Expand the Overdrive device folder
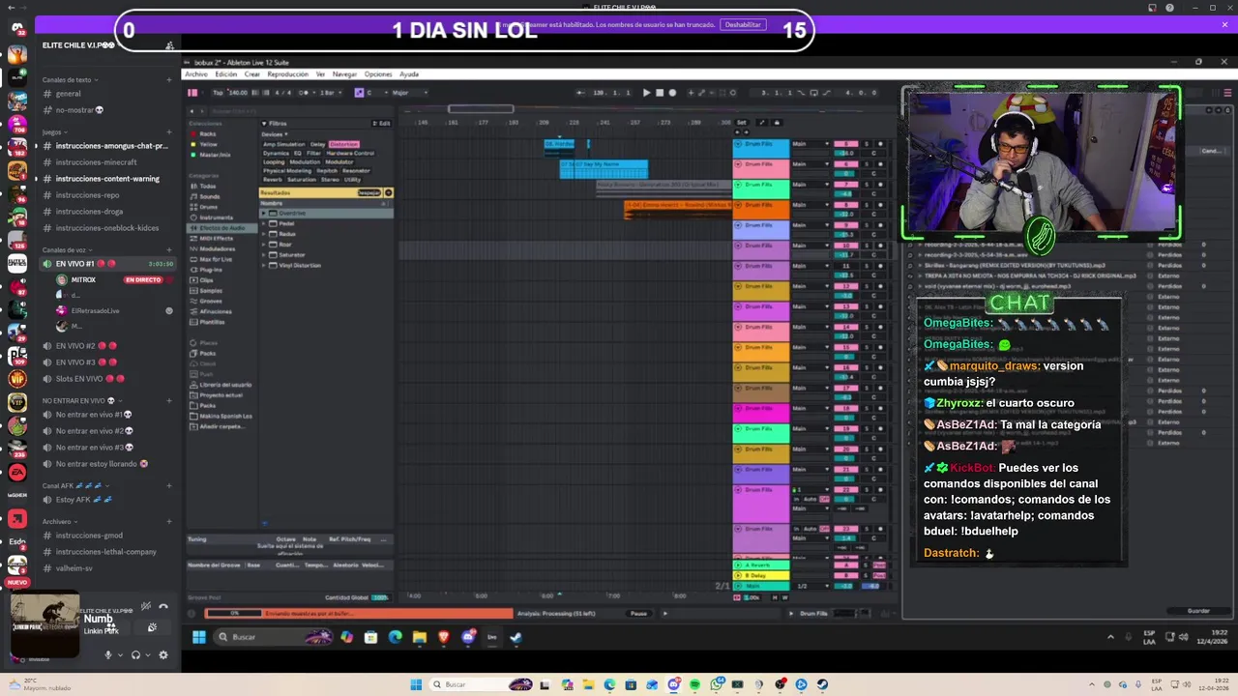Screen dimensions: 1238x696 click(x=263, y=213)
